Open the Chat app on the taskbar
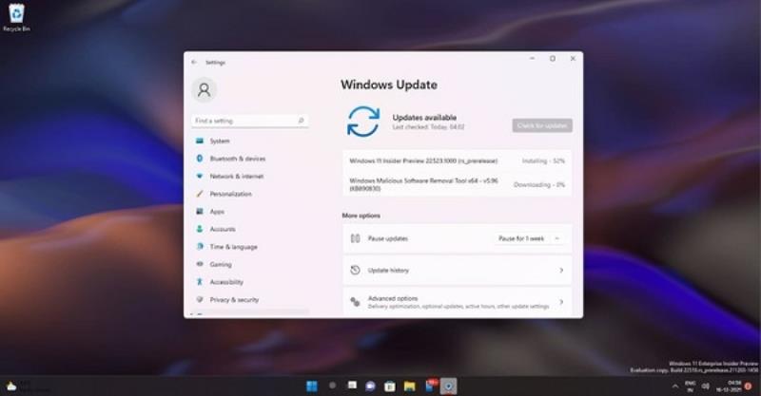The height and width of the screenshot is (396, 761). tap(371, 386)
